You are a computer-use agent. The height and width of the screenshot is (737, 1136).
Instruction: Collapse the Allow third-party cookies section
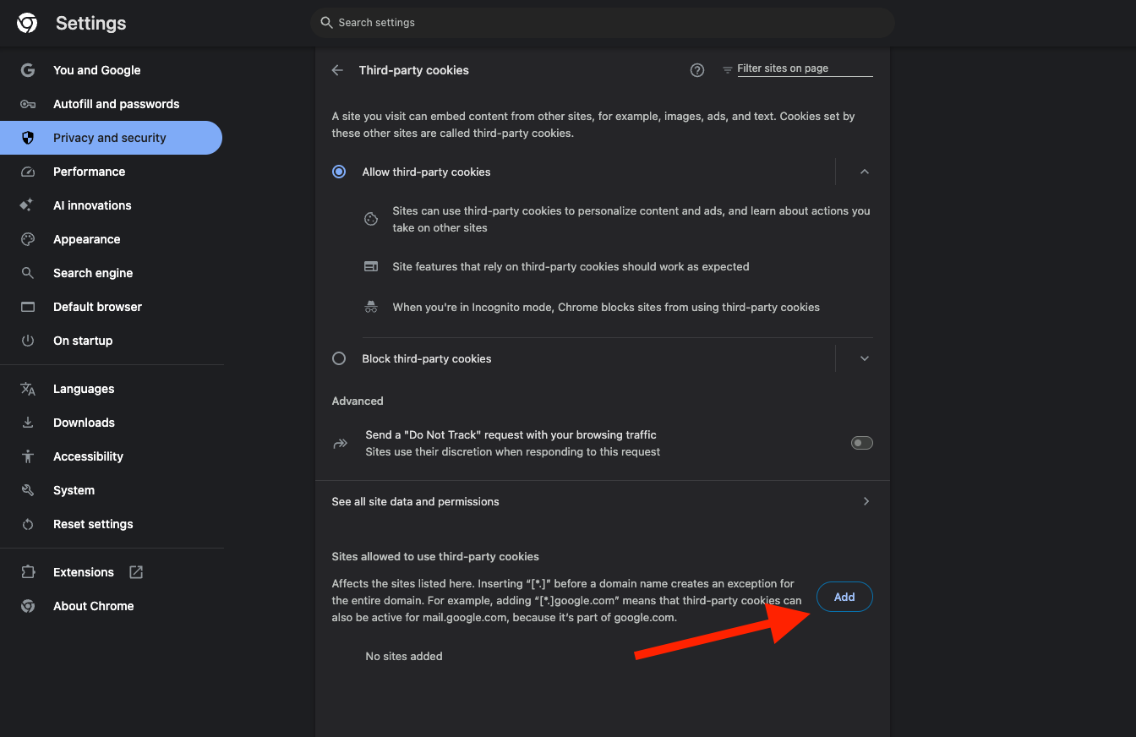pos(864,172)
